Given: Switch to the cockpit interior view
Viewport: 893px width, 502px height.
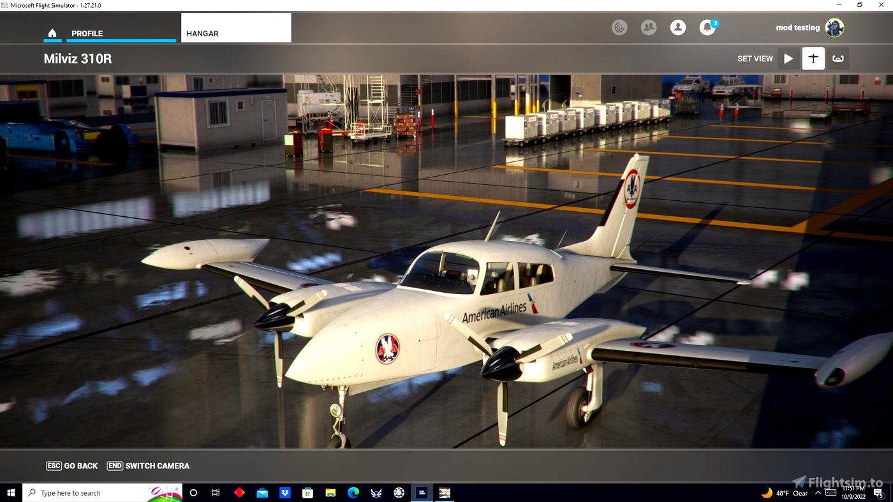Looking at the screenshot, I should 838,59.
